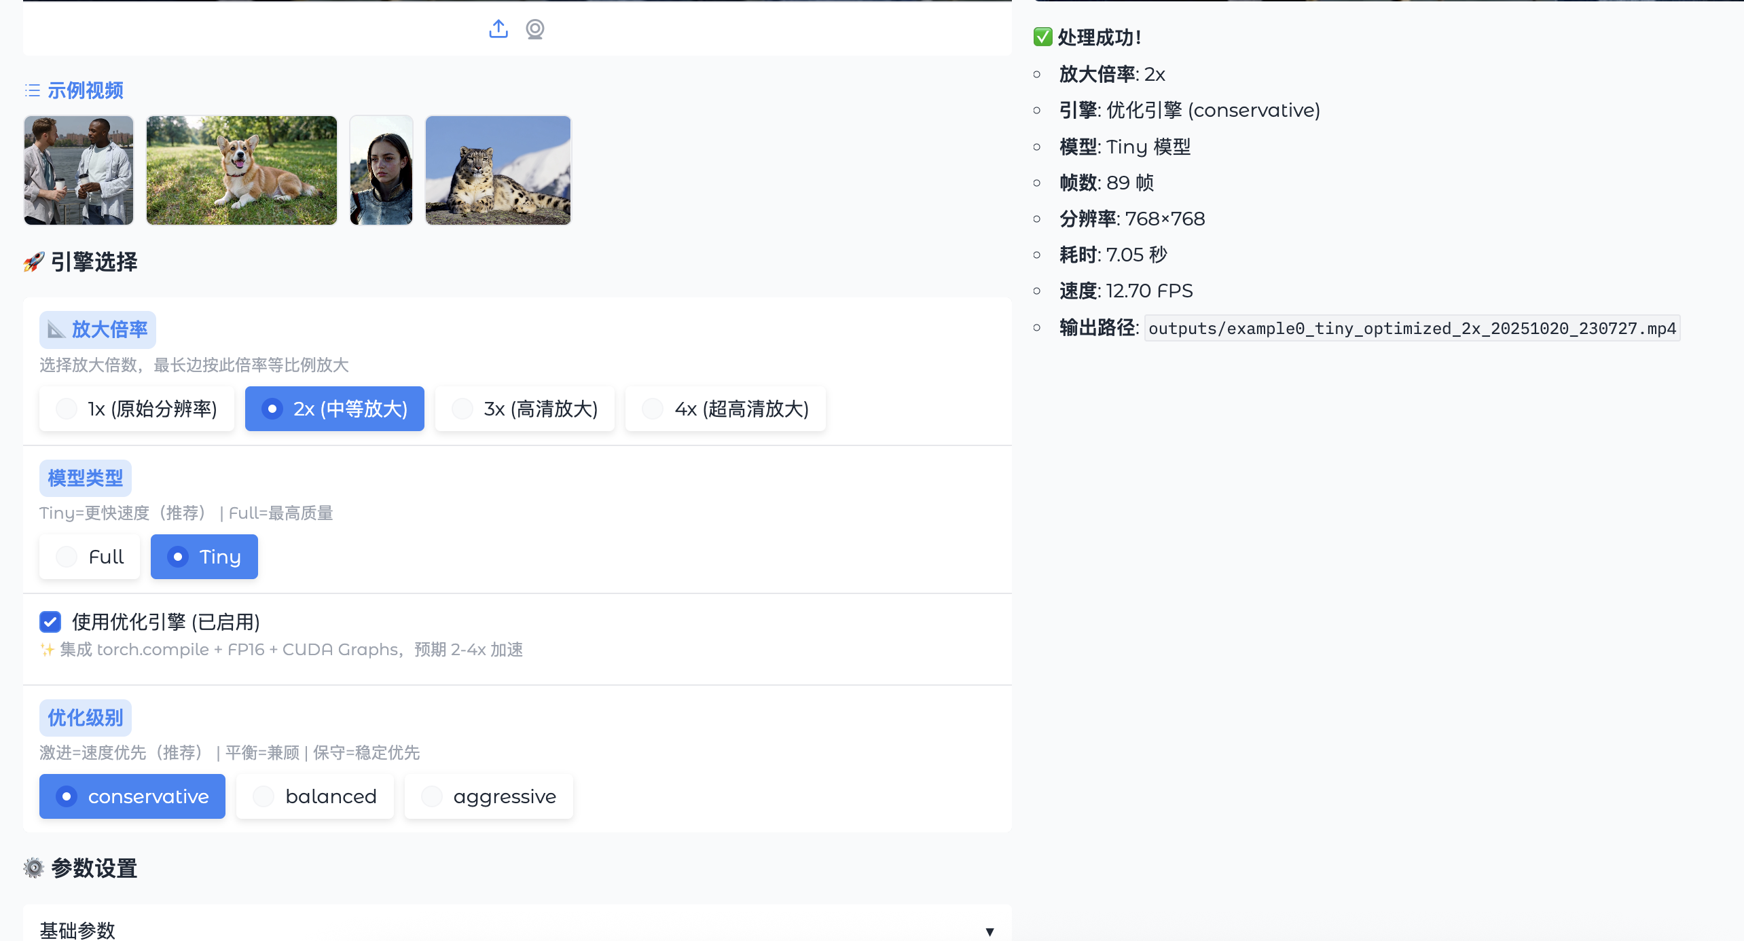The height and width of the screenshot is (941, 1744).
Task: Click the upload file icon
Action: tap(498, 29)
